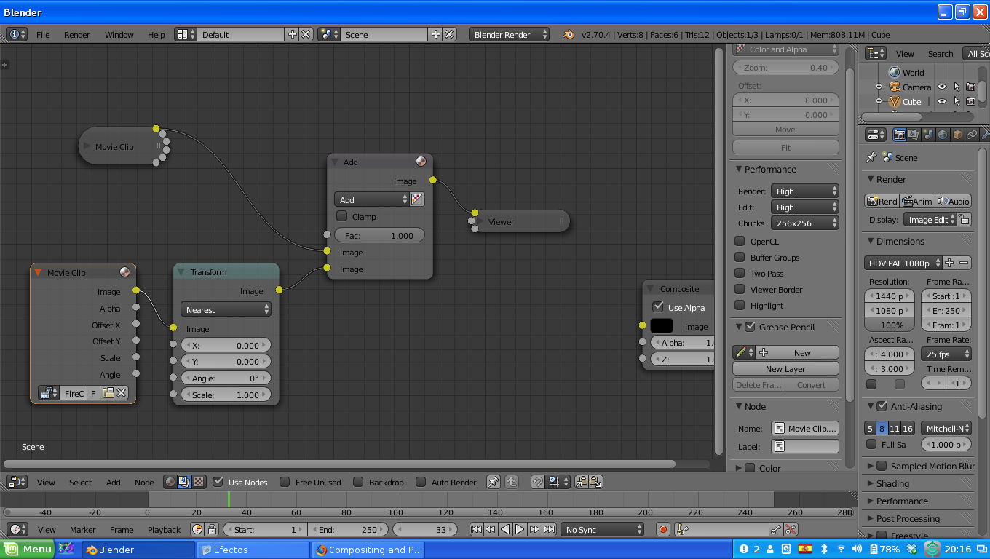Open World properties tab icon
The width and height of the screenshot is (990, 559).
[x=943, y=135]
